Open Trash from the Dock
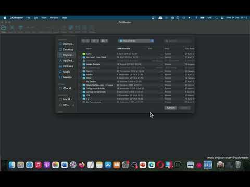Screen dimensions: 250x187 238,165
